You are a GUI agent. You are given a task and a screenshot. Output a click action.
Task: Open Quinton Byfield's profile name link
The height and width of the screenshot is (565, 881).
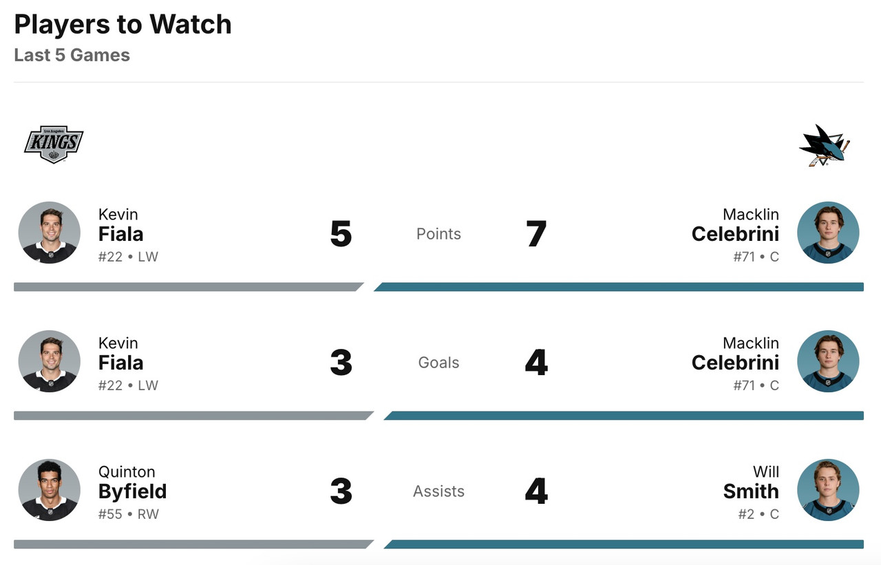(x=132, y=491)
